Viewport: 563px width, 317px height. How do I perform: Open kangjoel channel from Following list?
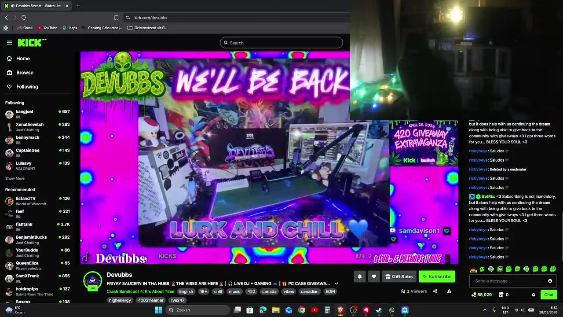[x=37, y=114]
